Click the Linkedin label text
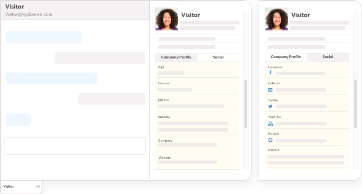 pos(274,83)
